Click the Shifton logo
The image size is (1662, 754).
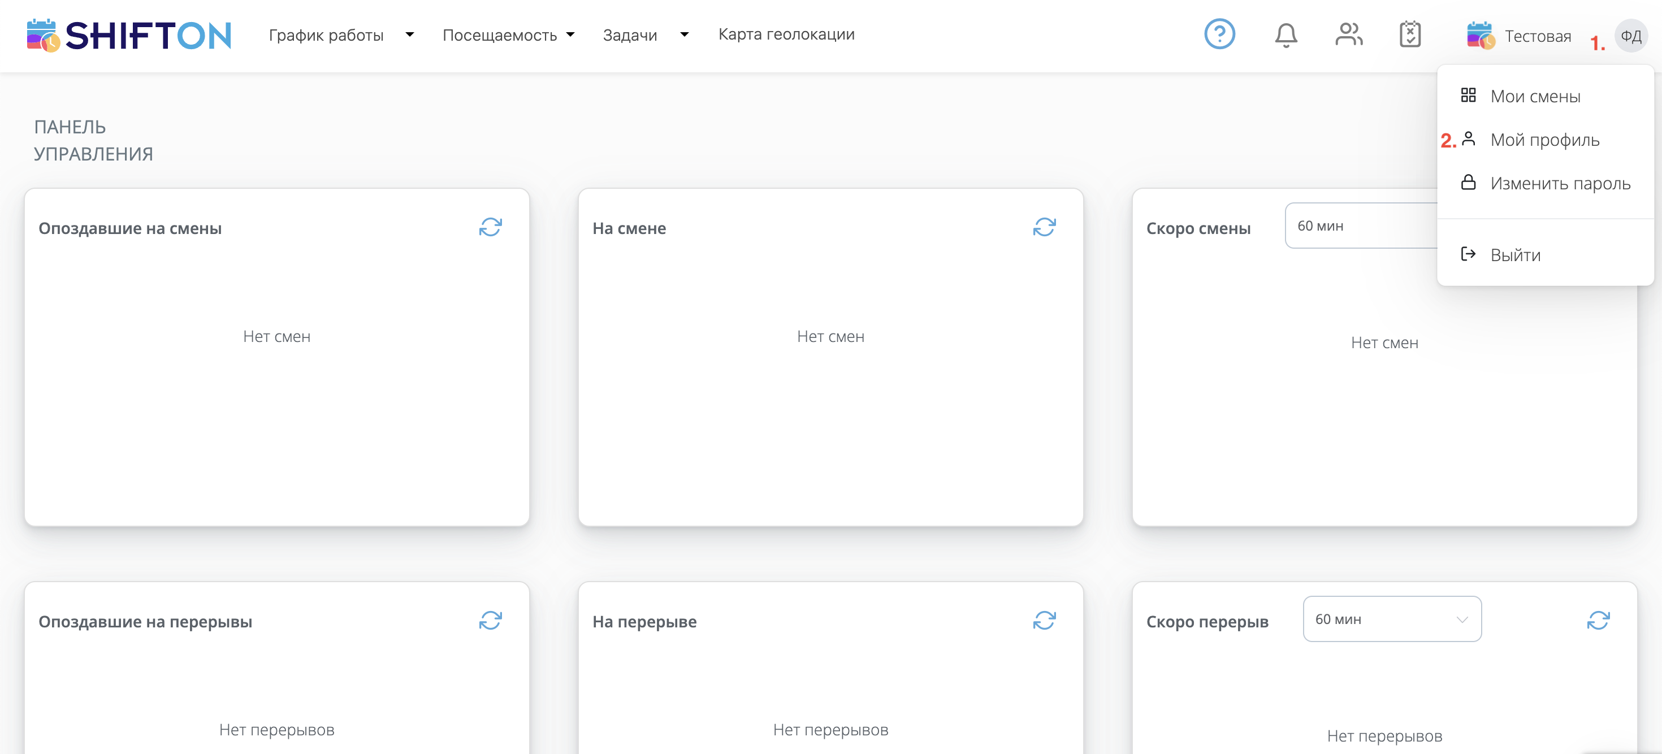click(x=129, y=36)
